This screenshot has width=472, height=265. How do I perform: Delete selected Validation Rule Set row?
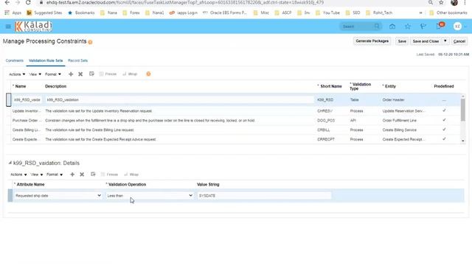(x=80, y=74)
